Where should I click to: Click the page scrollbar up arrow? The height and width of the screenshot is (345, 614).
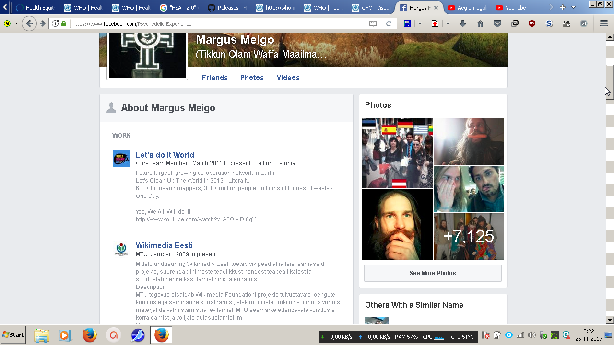tap(610, 37)
